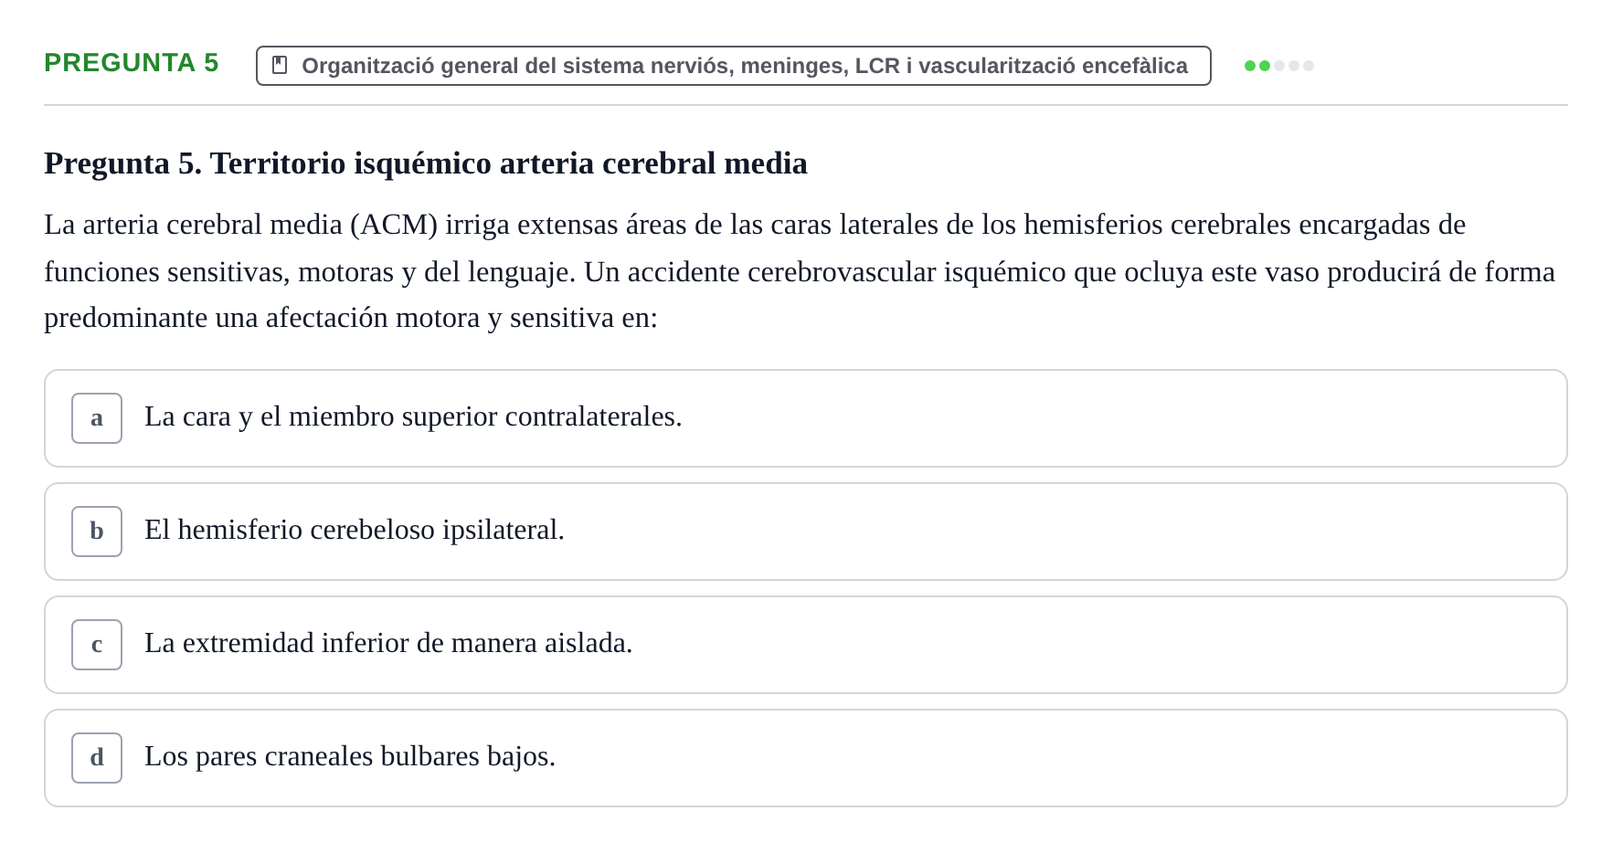The image size is (1612, 853).
Task: Select answer option d letter box
Action: [97, 758]
